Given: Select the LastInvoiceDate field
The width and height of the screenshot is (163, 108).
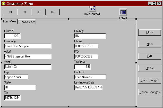Looking at the screenshot, I should point(88,87).
